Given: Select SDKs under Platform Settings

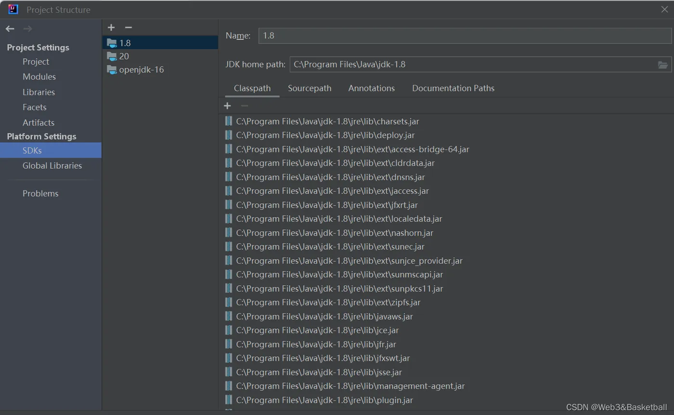Looking at the screenshot, I should [51, 151].
